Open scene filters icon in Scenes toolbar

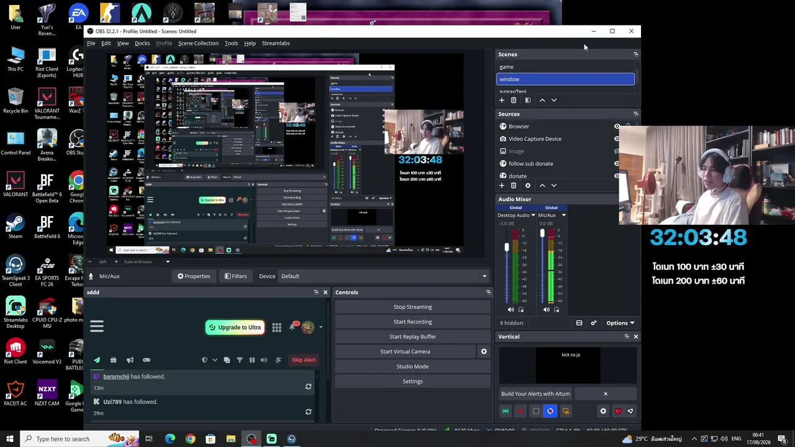tap(528, 100)
